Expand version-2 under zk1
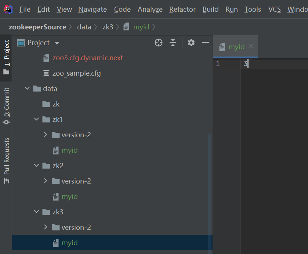 pos(46,135)
